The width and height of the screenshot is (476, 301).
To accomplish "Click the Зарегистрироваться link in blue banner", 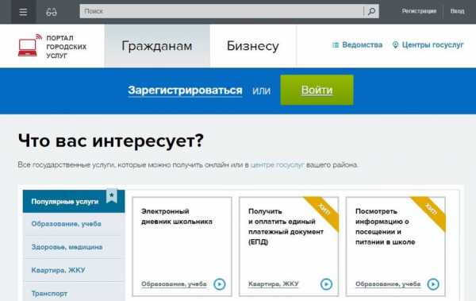I will click(x=185, y=91).
